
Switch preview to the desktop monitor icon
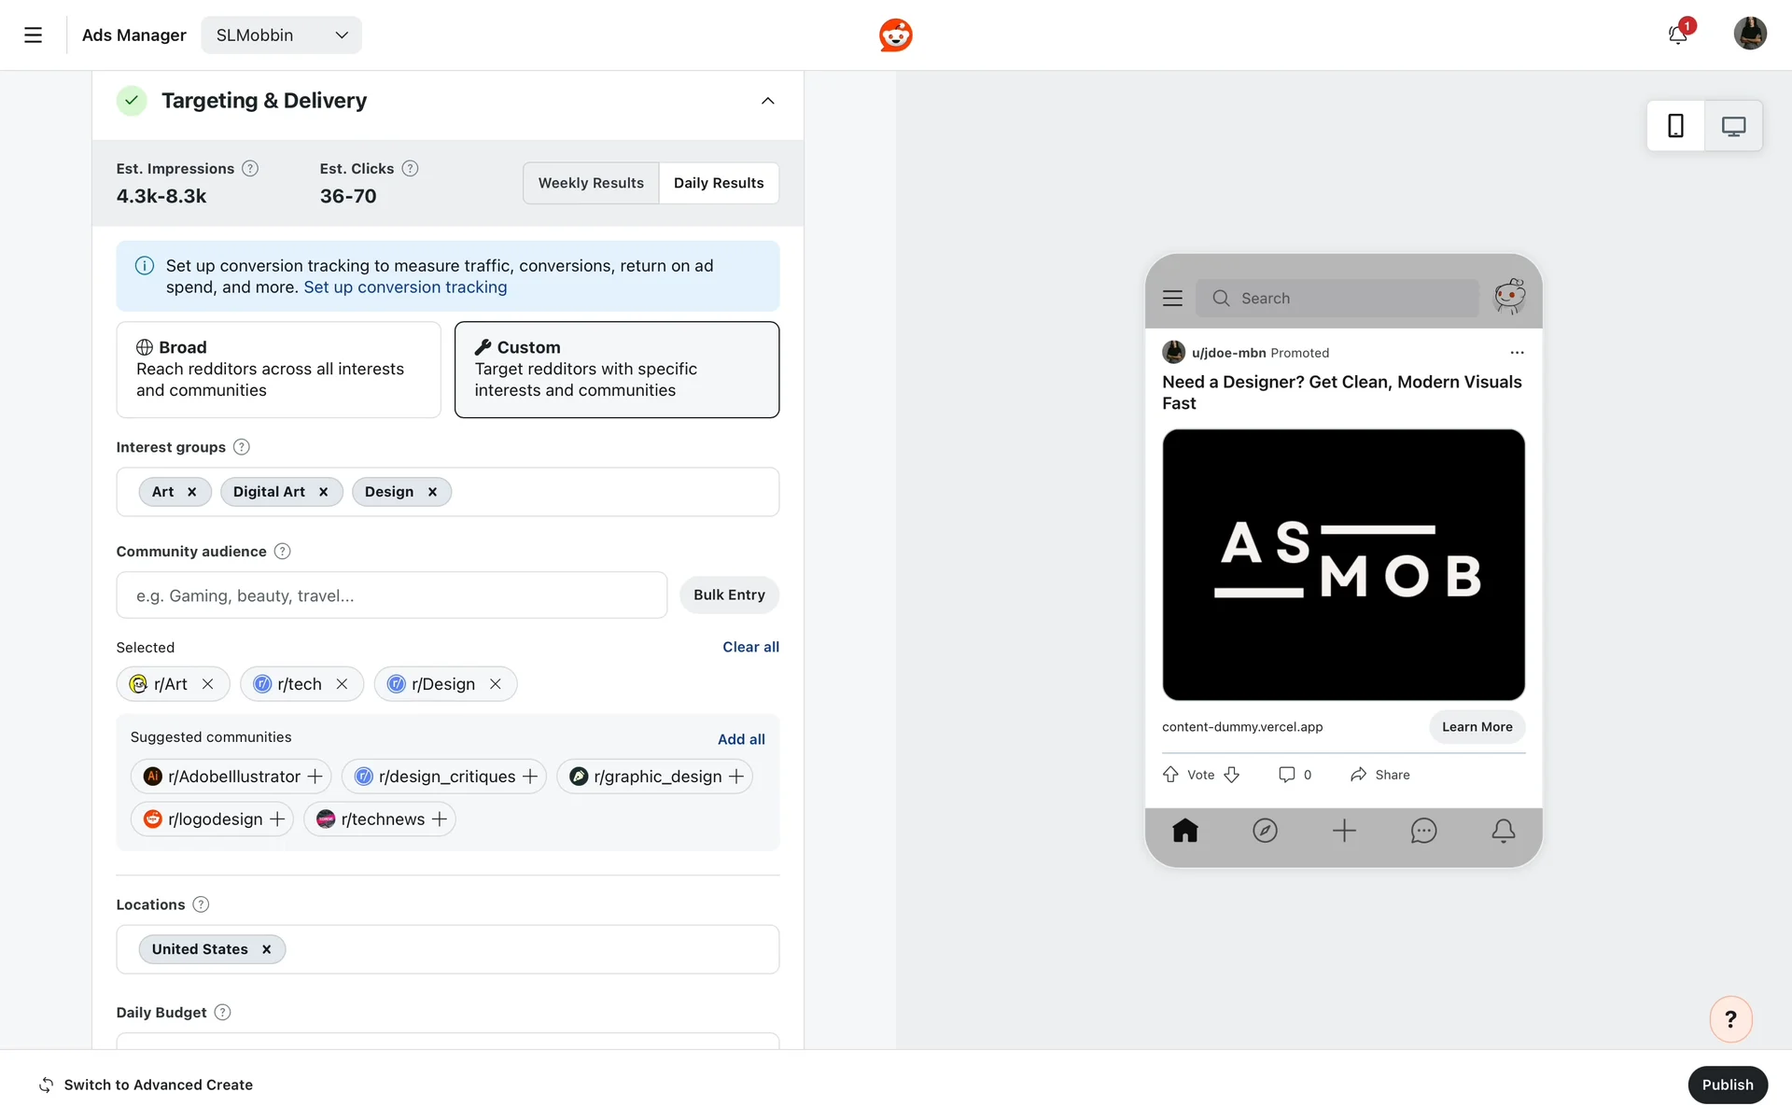click(1733, 126)
